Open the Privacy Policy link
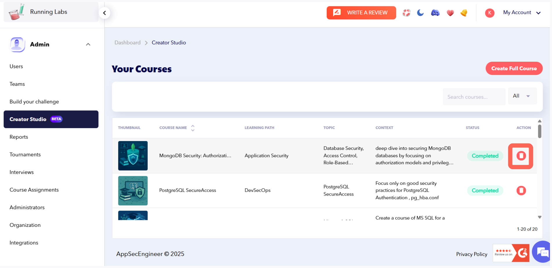Viewport: 552px width, 268px height. (471, 254)
